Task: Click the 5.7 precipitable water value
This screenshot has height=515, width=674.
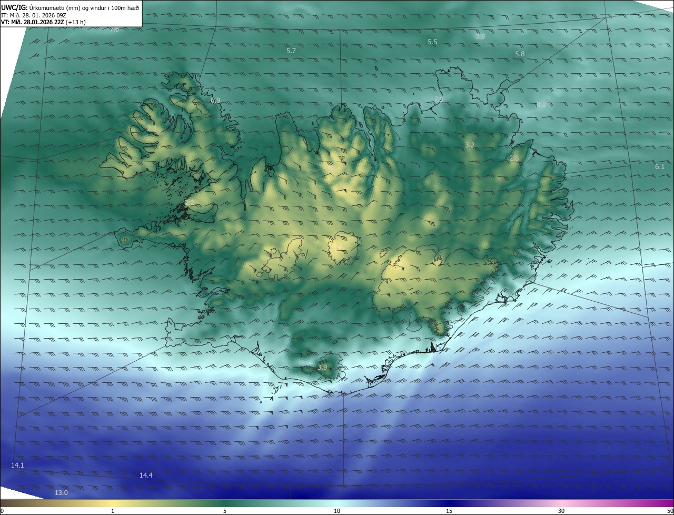Action: [291, 51]
